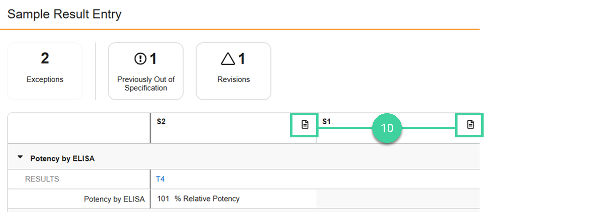Select the S1 column header
Image resolution: width=602 pixels, height=212 pixels.
327,122
